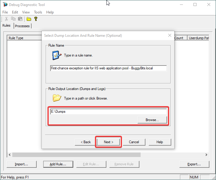The image size is (216, 180).
Task: Open the View menu
Action: [x=26, y=12]
